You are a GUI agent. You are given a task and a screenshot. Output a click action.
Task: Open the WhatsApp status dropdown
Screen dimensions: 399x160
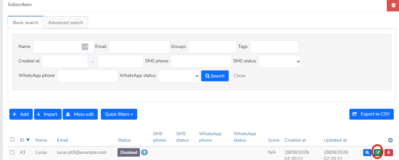pos(179,76)
